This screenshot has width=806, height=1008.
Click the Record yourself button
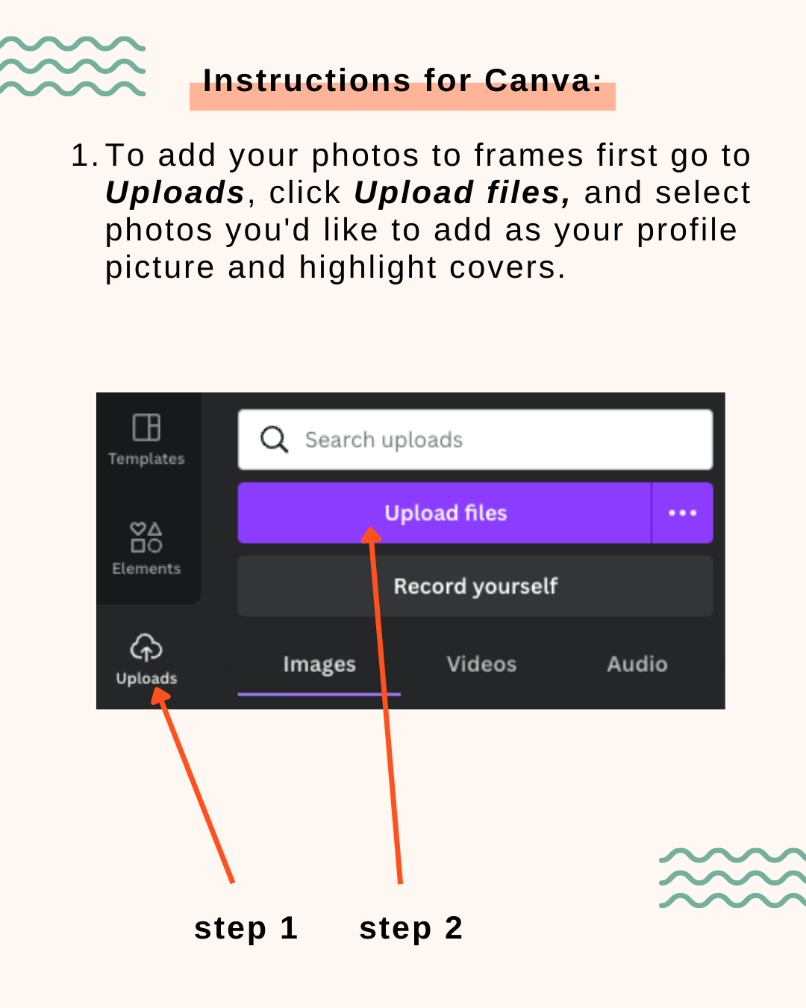tap(475, 586)
